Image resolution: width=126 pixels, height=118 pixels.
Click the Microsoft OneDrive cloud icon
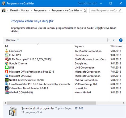tap(7, 76)
